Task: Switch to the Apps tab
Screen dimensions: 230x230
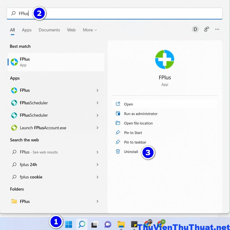Action: (x=27, y=30)
